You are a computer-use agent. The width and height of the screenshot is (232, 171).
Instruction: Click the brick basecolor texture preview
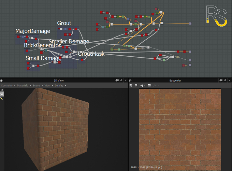pyautogui.click(x=180, y=130)
